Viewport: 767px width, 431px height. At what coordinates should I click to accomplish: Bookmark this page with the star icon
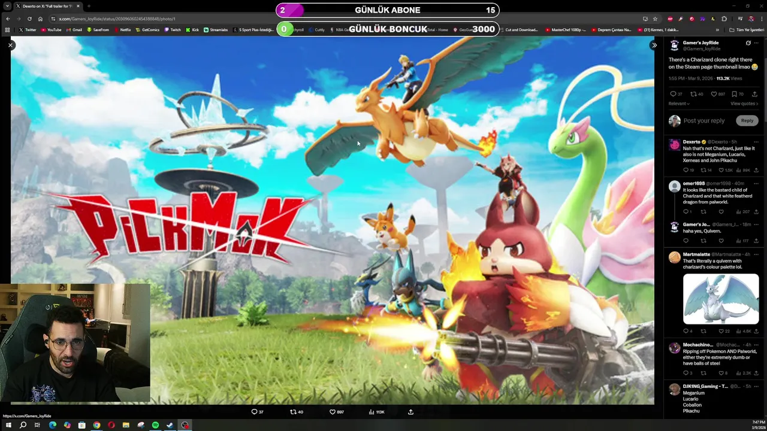tap(655, 19)
